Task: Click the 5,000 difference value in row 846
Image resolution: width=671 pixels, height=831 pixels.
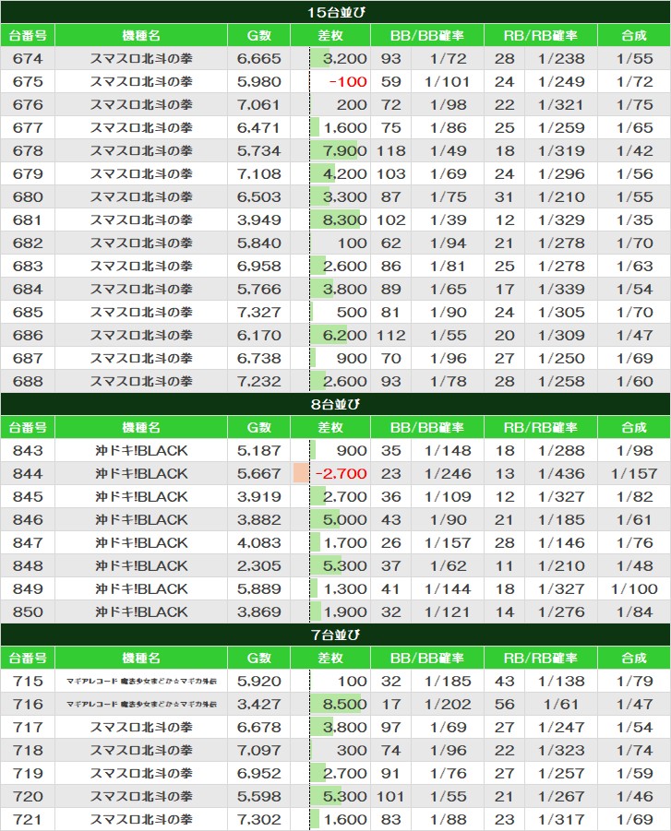Action: 345,519
